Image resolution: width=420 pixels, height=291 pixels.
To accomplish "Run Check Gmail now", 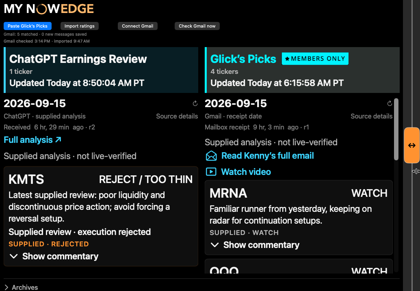I will click(197, 26).
